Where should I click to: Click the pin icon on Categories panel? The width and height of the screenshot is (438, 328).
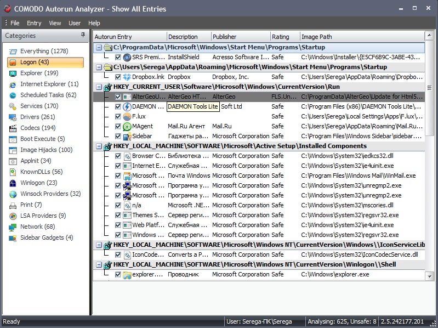click(83, 35)
